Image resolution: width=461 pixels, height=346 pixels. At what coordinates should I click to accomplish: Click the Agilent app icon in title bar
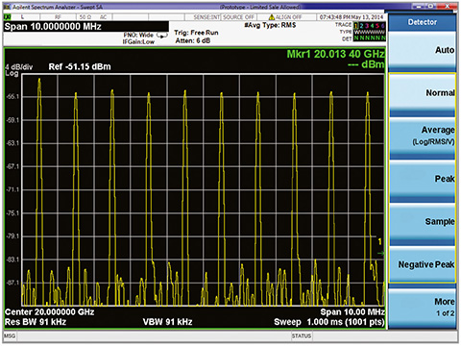pyautogui.click(x=7, y=7)
